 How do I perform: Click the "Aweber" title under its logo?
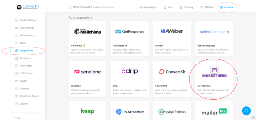159,46
